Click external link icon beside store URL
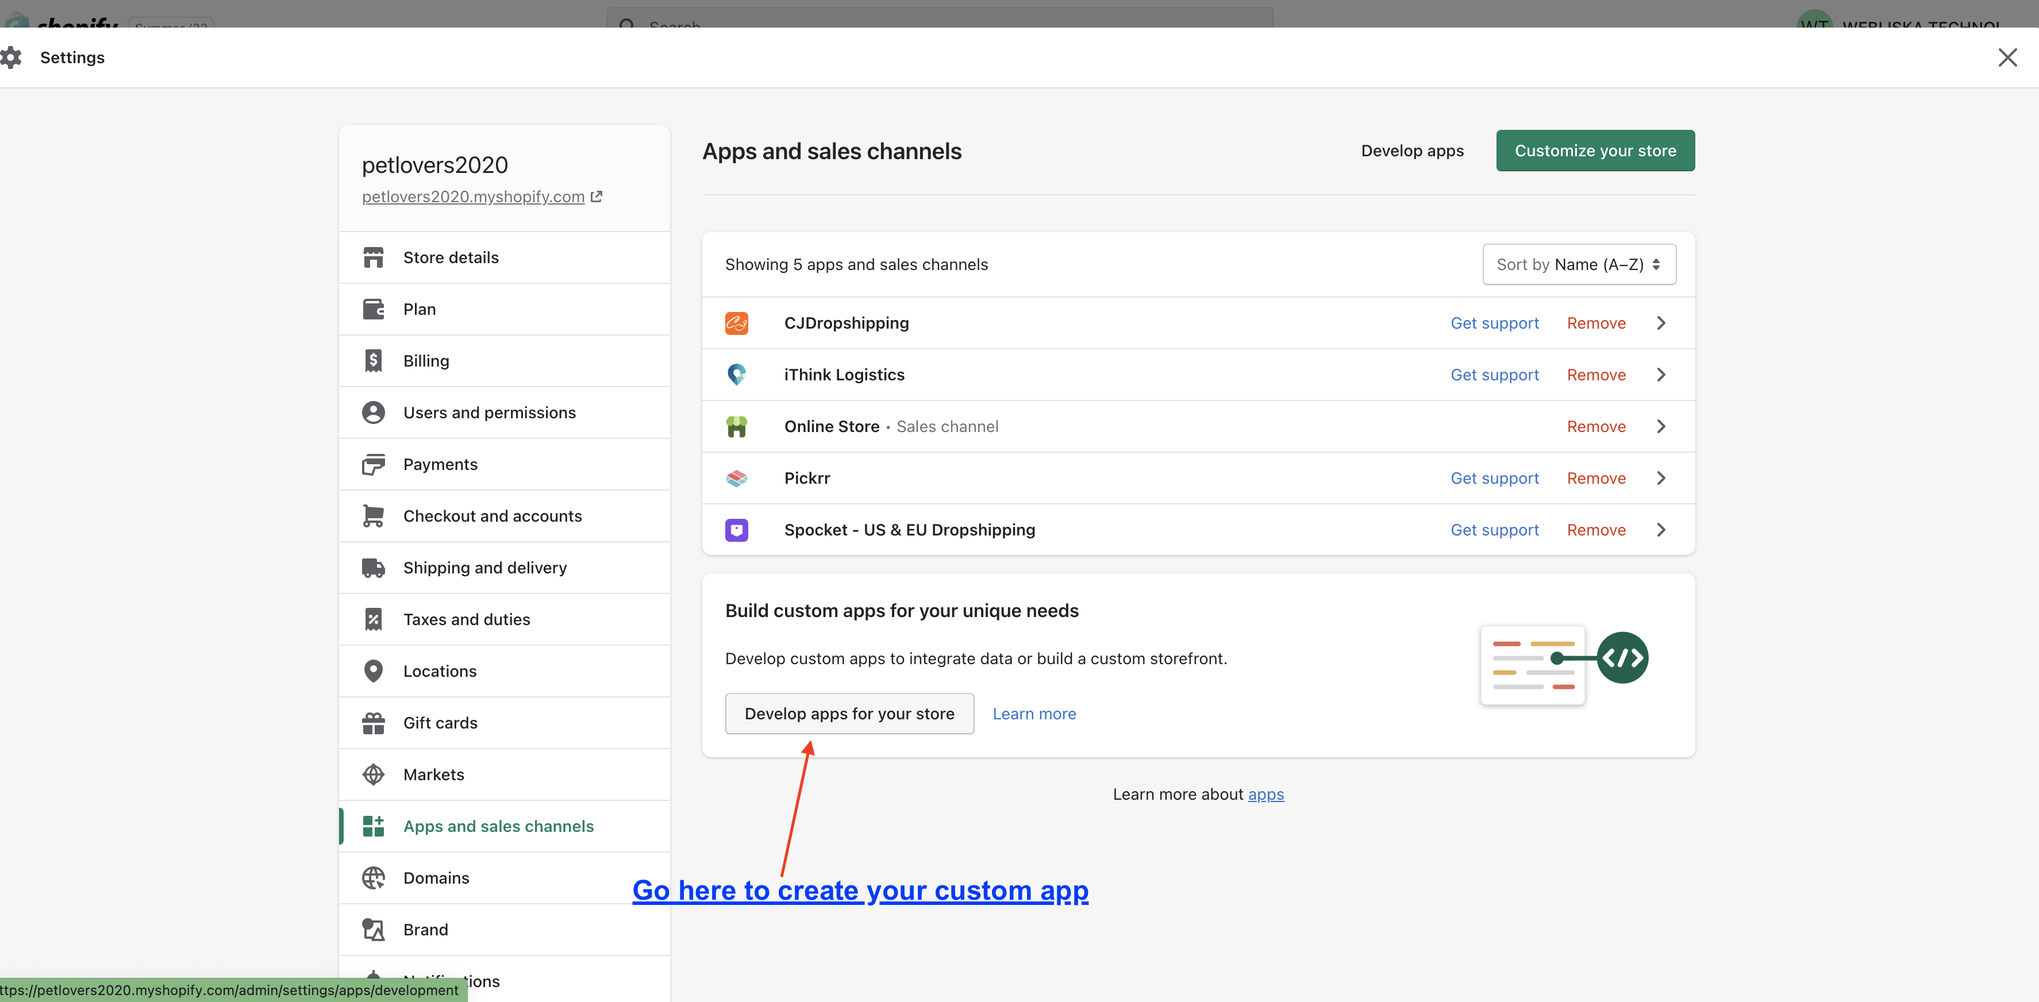2039x1002 pixels. point(597,196)
